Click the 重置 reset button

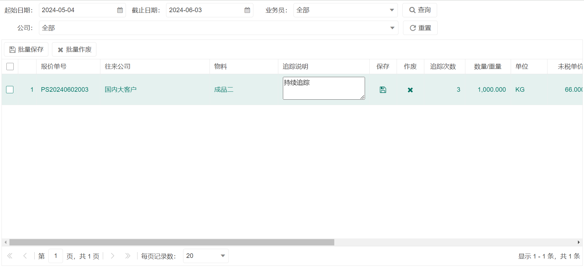(x=420, y=28)
